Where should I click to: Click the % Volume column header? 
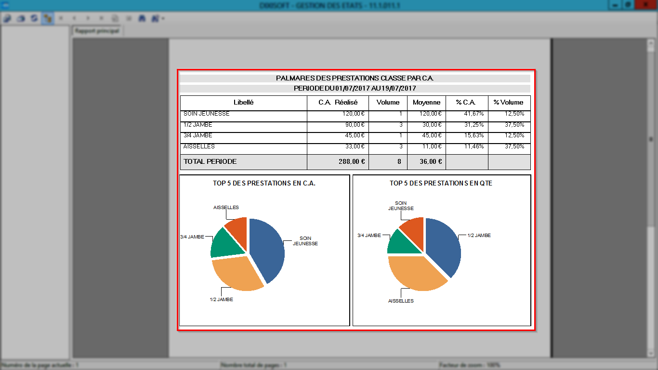pos(508,103)
